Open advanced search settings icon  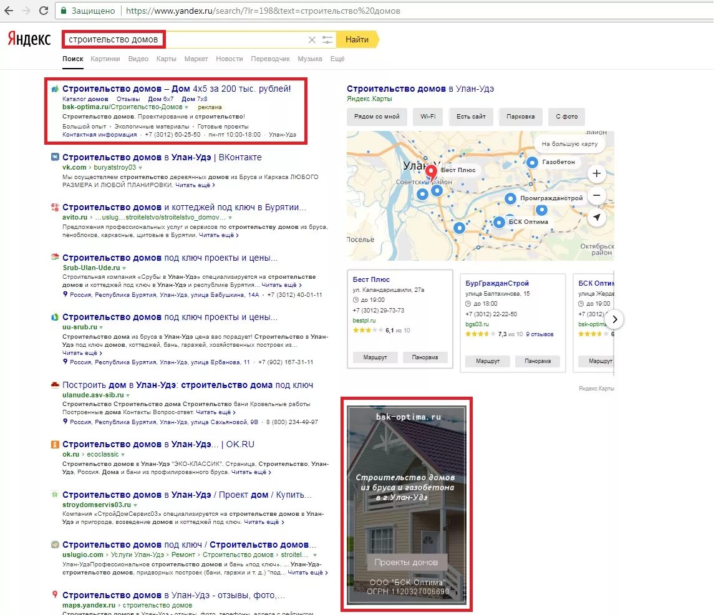click(x=327, y=40)
